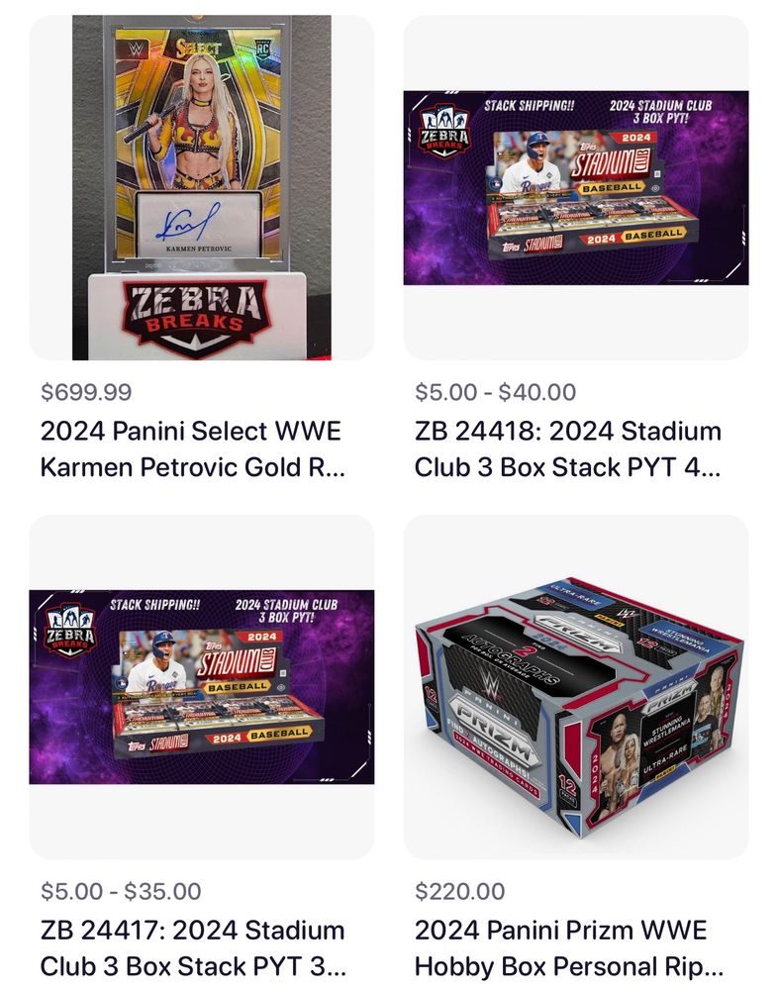Click the $5.00 - $35.00 price range
Image resolution: width=778 pixels, height=990 pixels.
pyautogui.click(x=121, y=892)
